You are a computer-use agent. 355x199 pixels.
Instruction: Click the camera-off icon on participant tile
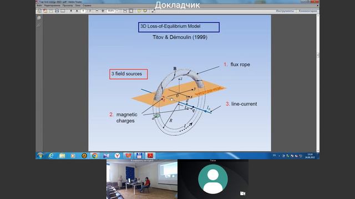[242, 193]
